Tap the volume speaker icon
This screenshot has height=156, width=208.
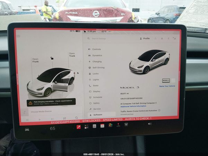149,124
